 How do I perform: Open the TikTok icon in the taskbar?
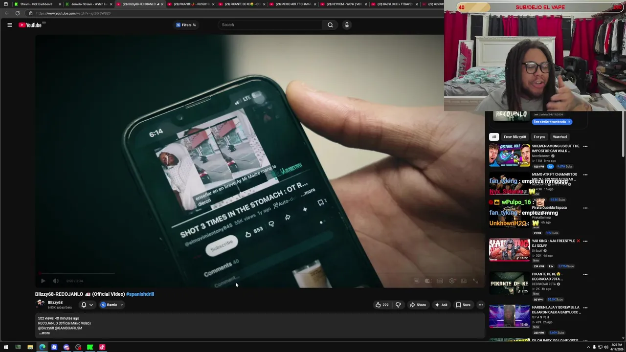pyautogui.click(x=102, y=347)
